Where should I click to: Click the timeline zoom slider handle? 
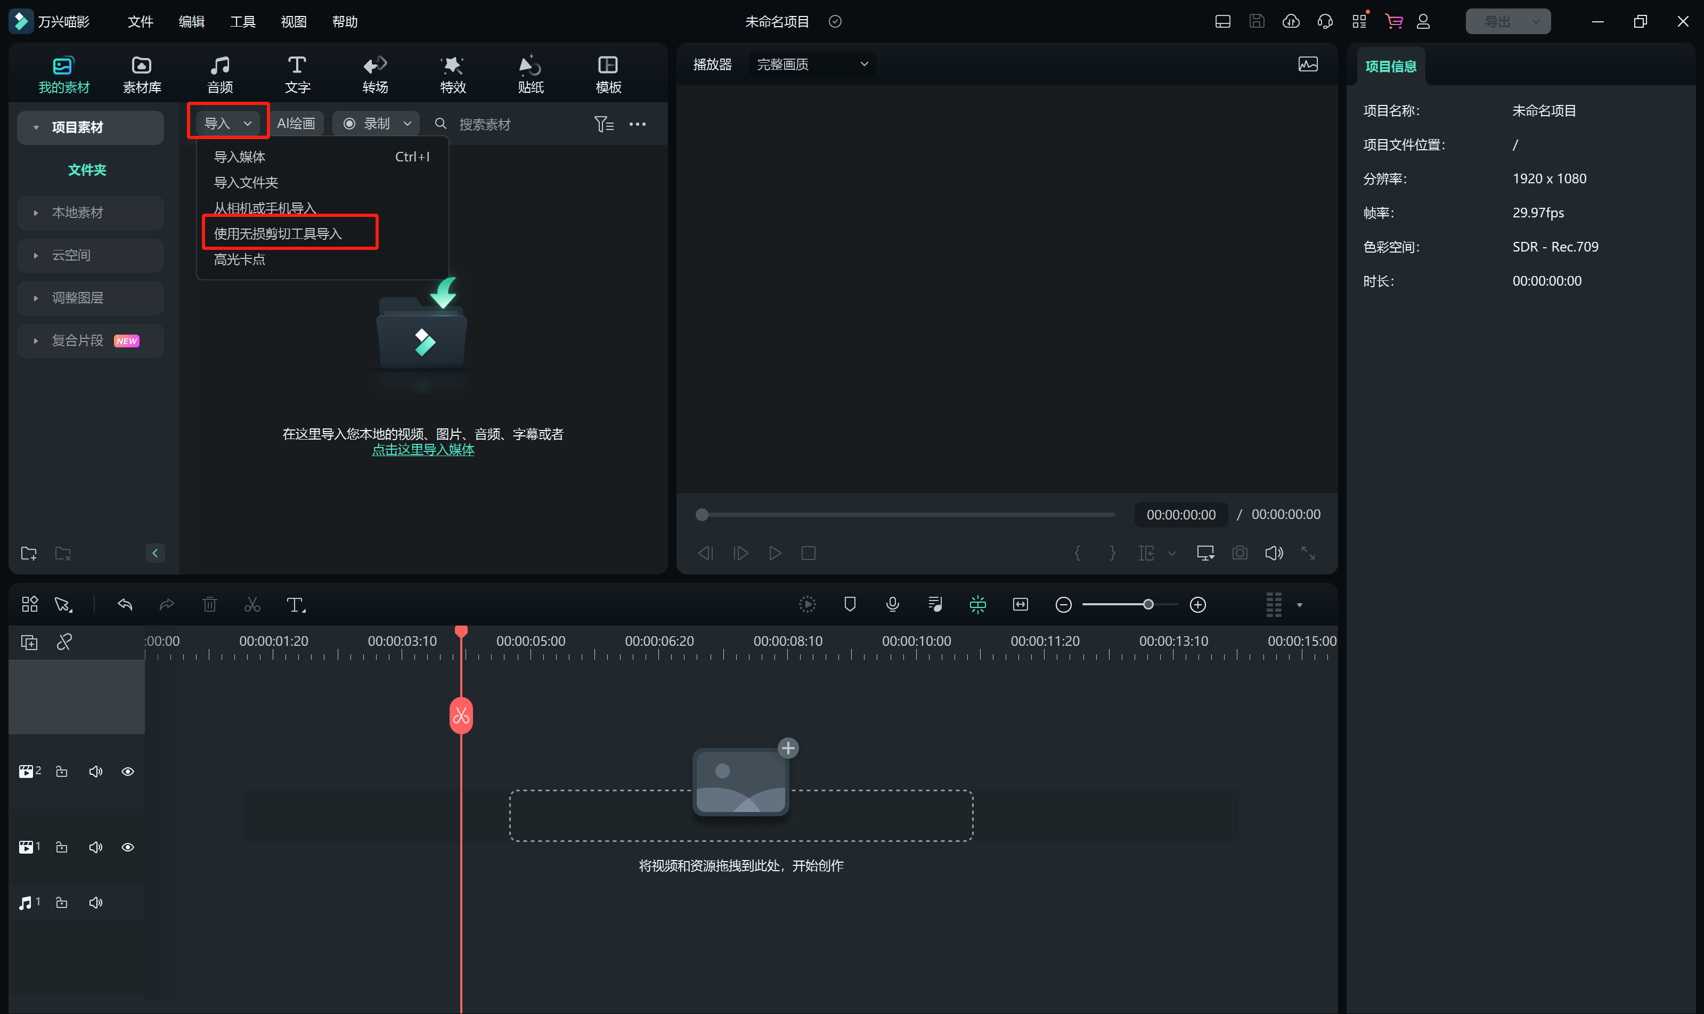[1148, 605]
